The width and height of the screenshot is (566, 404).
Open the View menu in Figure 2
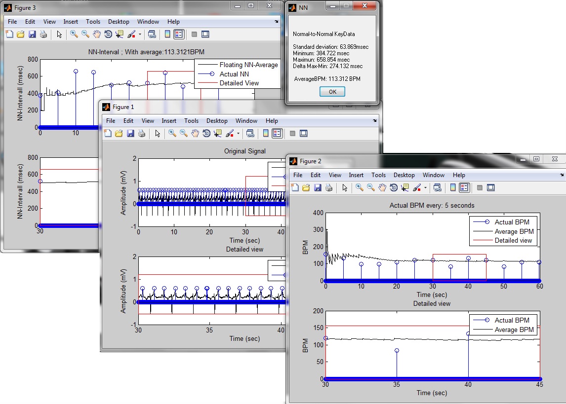pyautogui.click(x=335, y=175)
